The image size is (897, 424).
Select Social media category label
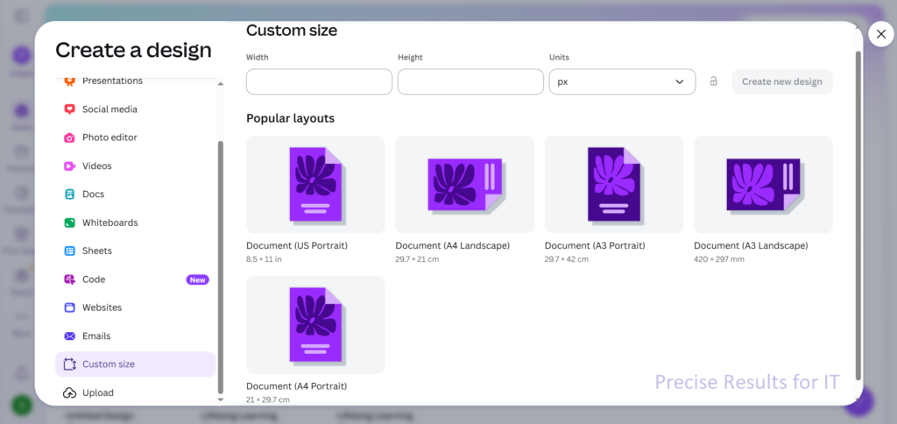point(109,110)
